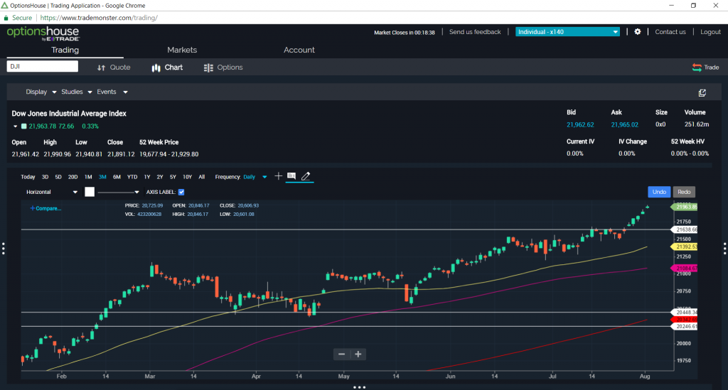Click the Quote arrows icon
The image size is (728, 390).
[101, 67]
